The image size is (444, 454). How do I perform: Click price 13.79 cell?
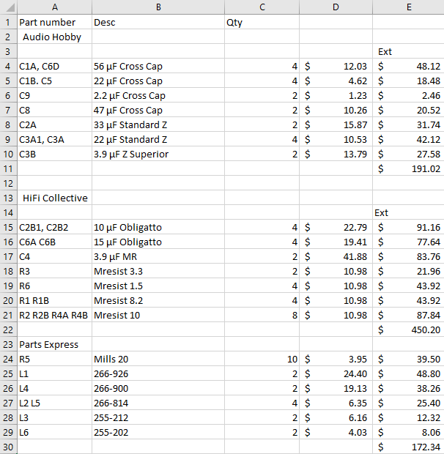[x=336, y=154]
